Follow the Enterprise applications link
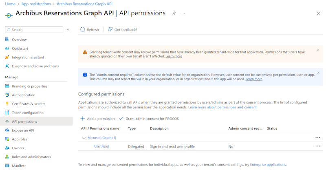This screenshot has width=326, height=170. point(268,165)
